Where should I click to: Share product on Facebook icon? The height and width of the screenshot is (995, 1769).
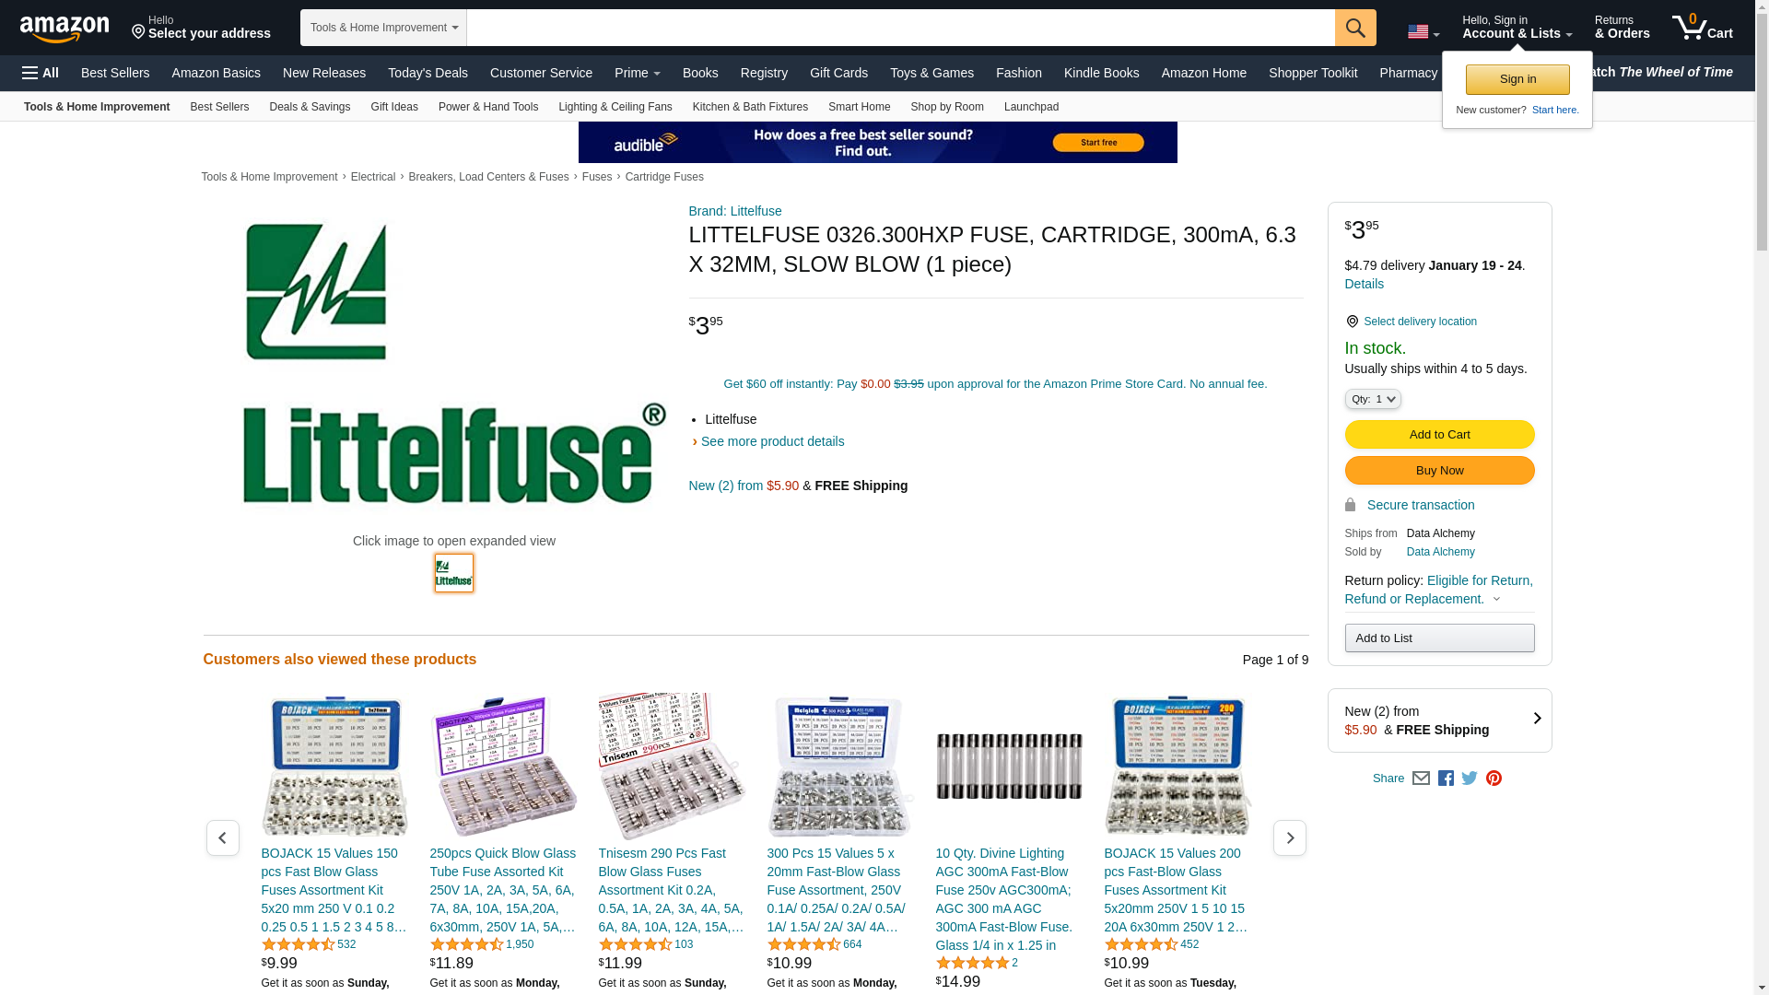point(1446,778)
